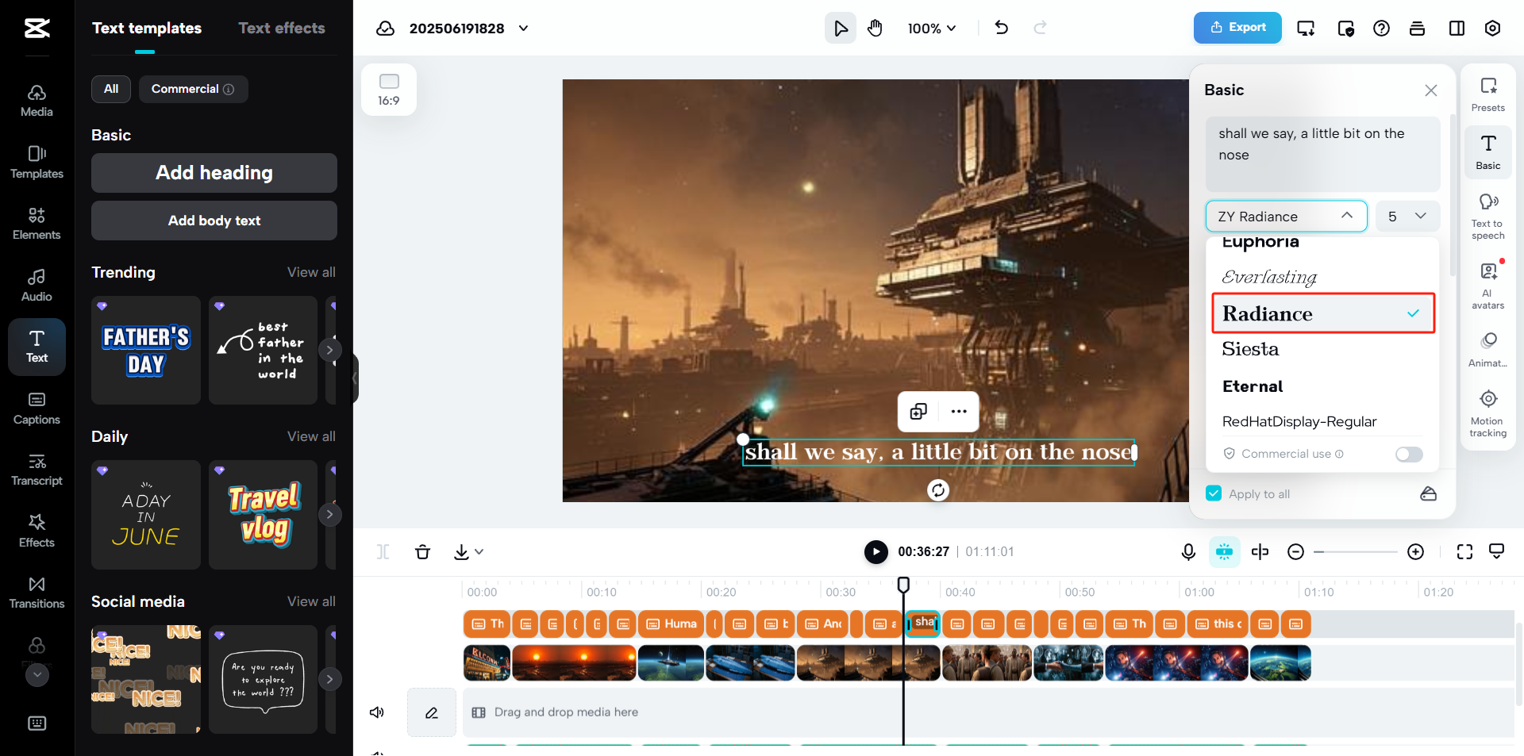
Task: Switch to the Text effects tab
Action: pyautogui.click(x=282, y=29)
